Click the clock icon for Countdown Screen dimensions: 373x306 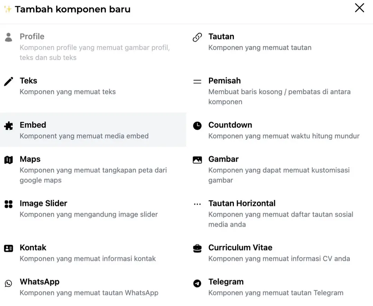197,126
